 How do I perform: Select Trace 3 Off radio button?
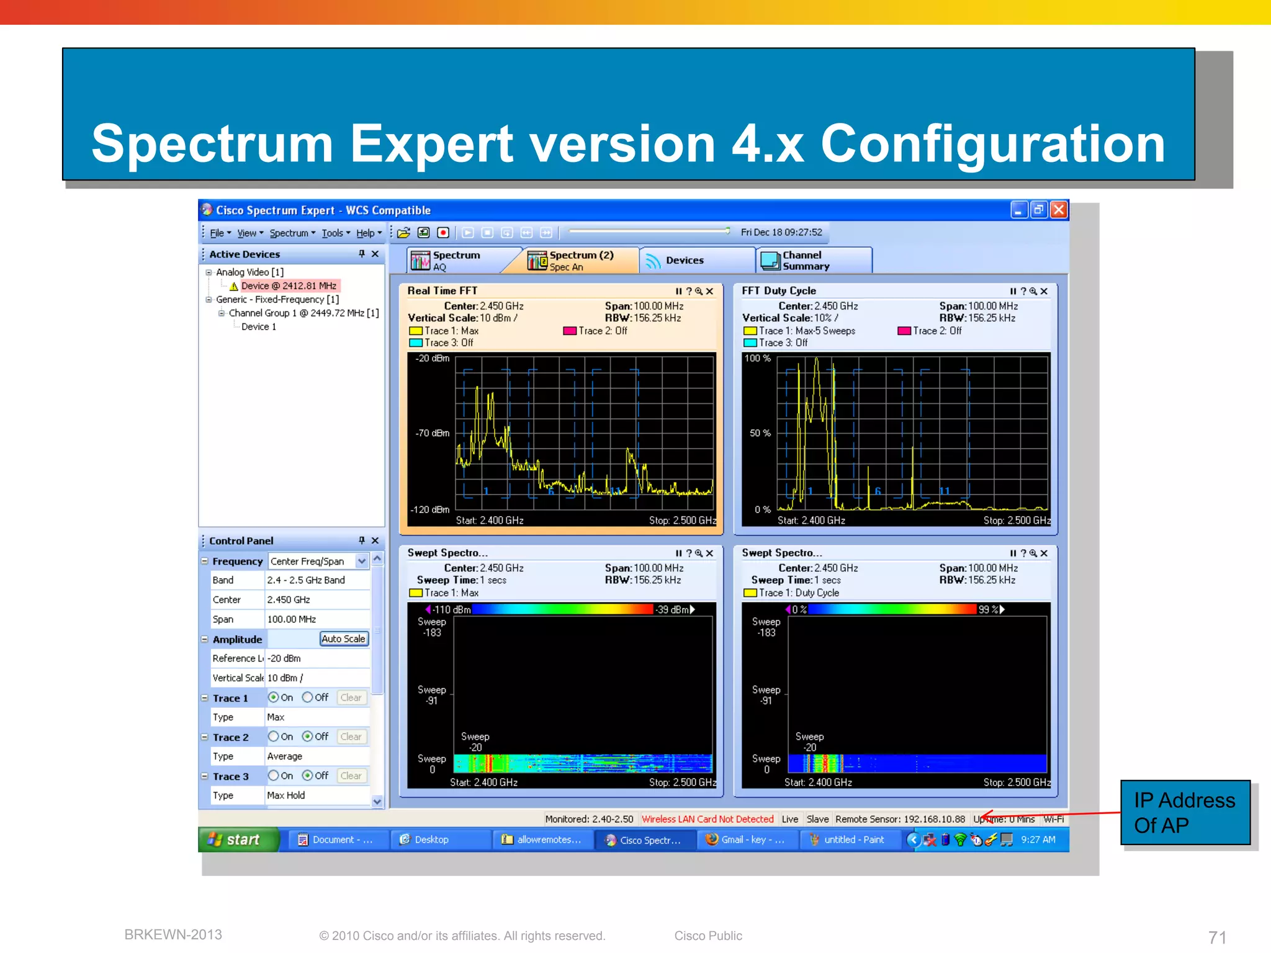pyautogui.click(x=307, y=776)
